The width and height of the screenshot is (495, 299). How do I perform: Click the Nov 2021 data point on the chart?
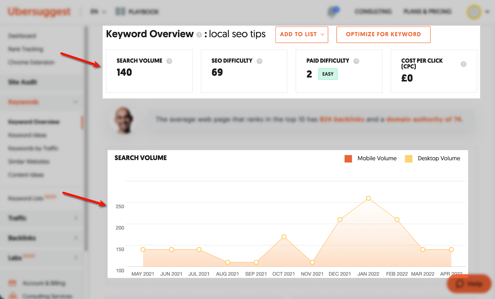312,262
